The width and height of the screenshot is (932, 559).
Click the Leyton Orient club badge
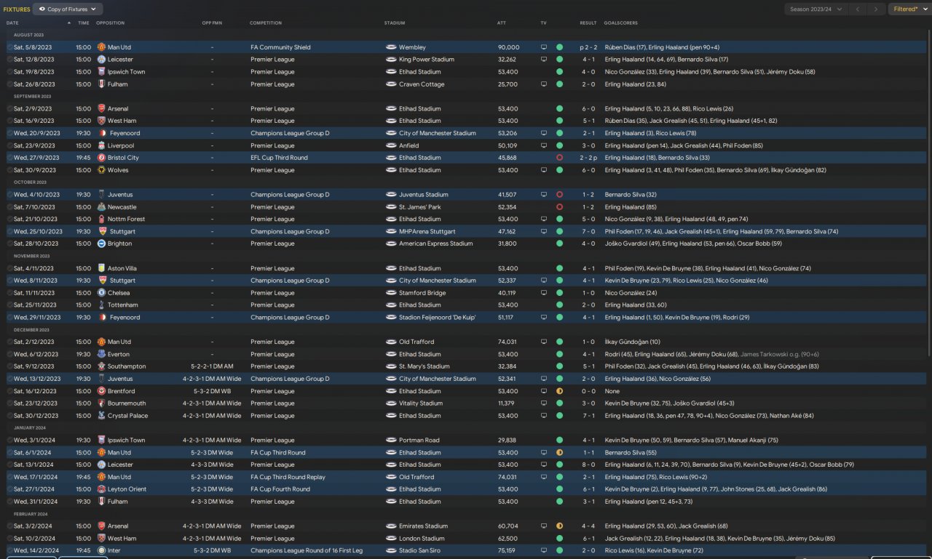point(100,489)
